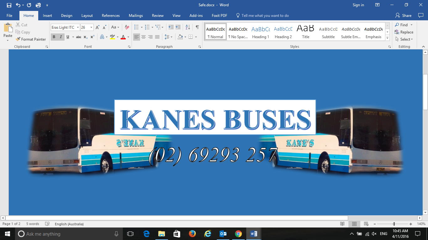Open the Design ribbon tab
Screen dimensions: 428x240
point(67,15)
